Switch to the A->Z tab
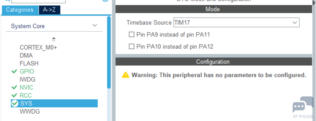Screen dimensions: 316x121 point(49,10)
